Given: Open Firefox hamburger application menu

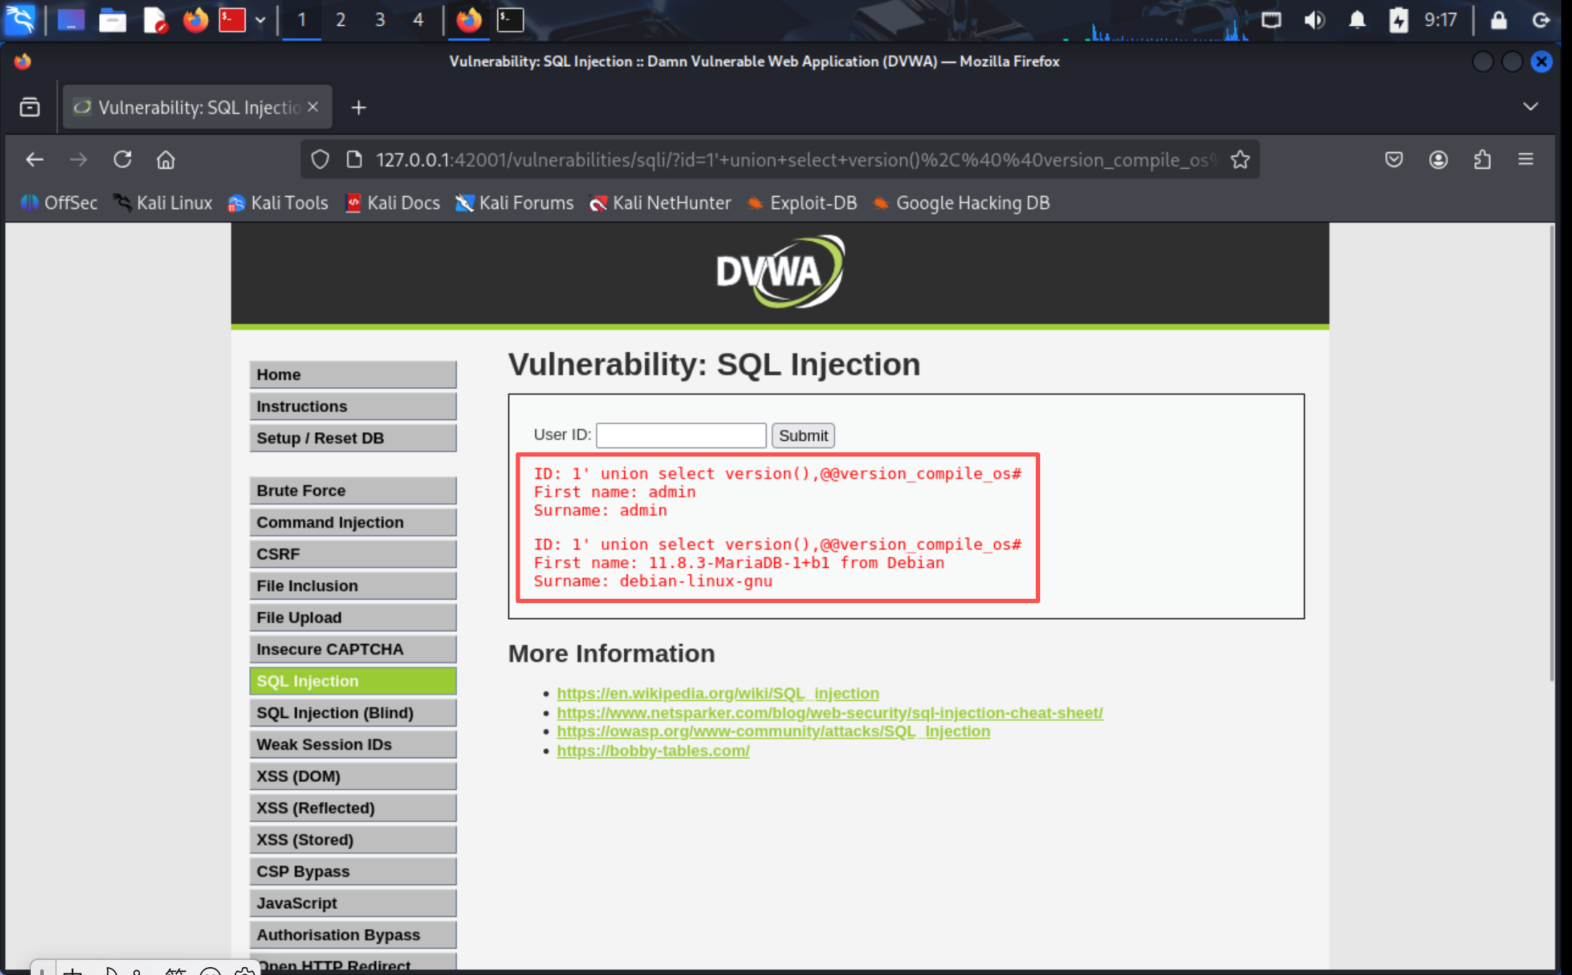Looking at the screenshot, I should [x=1526, y=159].
